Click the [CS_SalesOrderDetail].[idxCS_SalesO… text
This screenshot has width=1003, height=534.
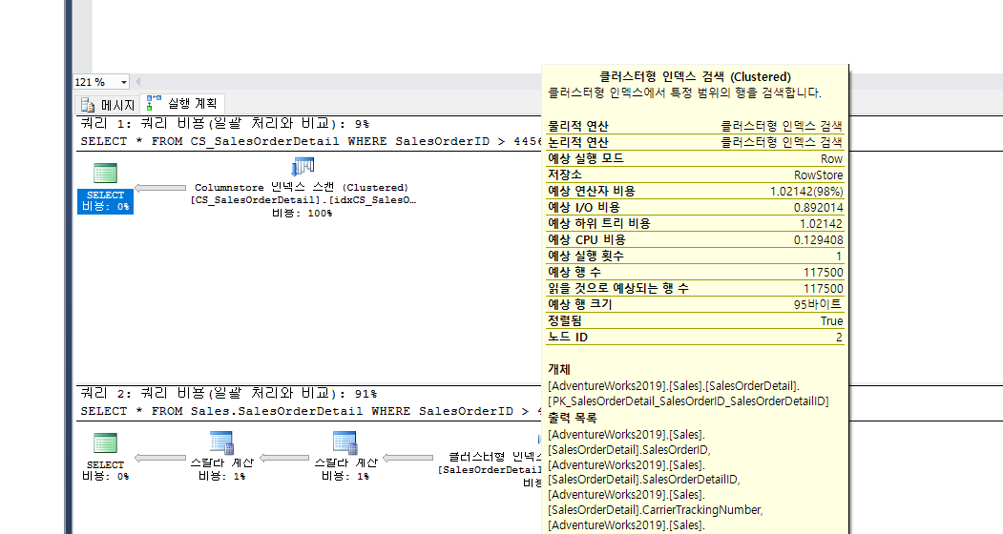tap(303, 199)
